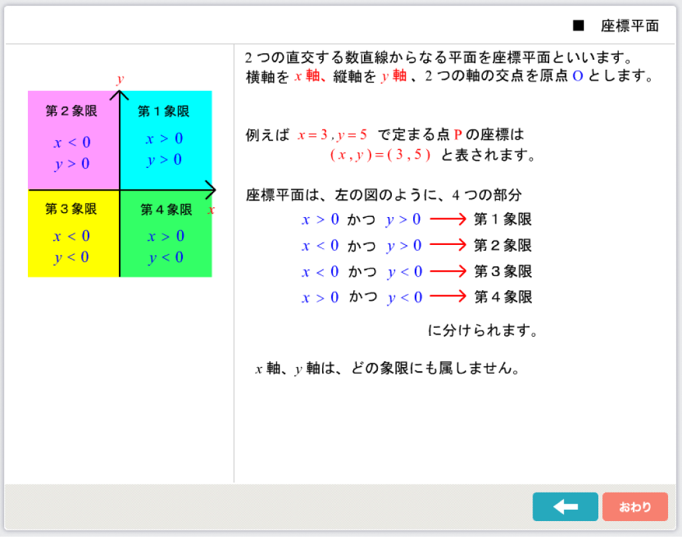Screen dimensions: 682x537
Task: Click the black square icon beside 座標平面
Action: point(578,26)
